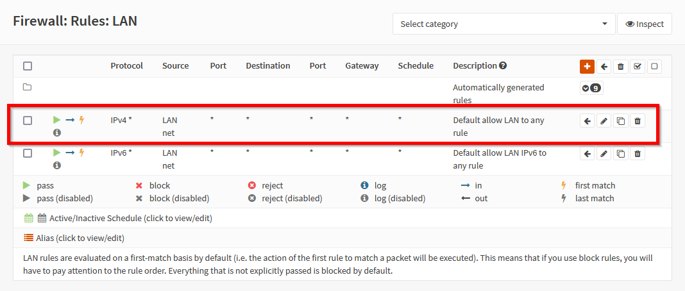685x291 pixels.
Task: Delete the IPv6 LAN rule via trash icon
Action: (x=638, y=153)
